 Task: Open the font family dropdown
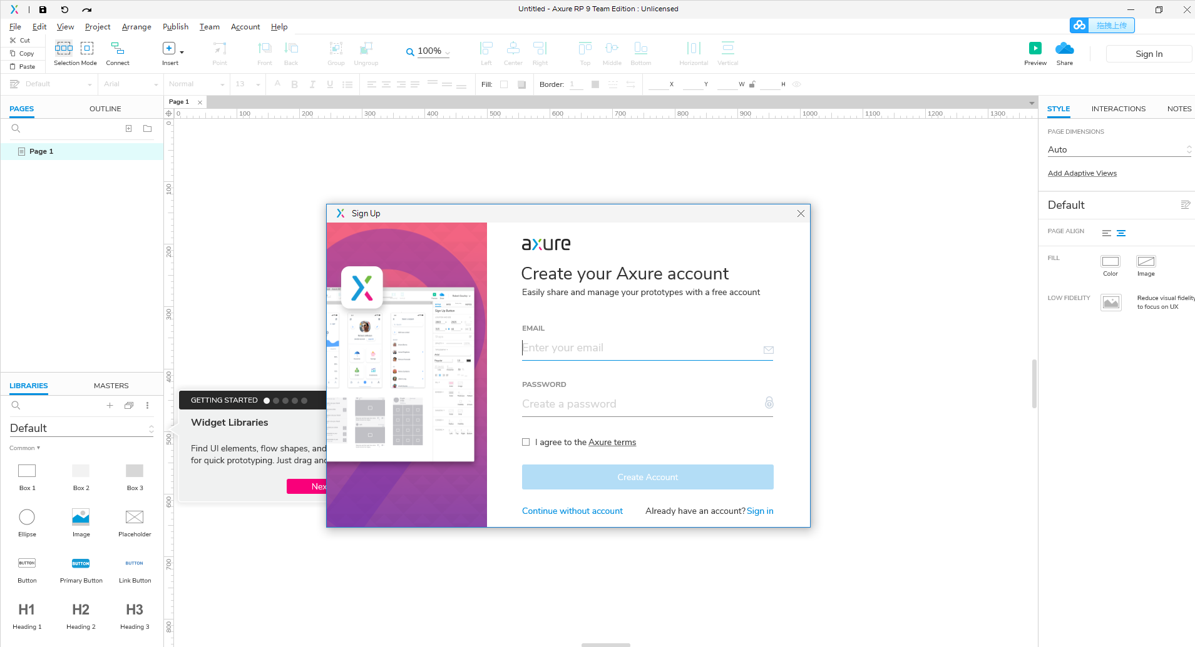click(x=130, y=84)
